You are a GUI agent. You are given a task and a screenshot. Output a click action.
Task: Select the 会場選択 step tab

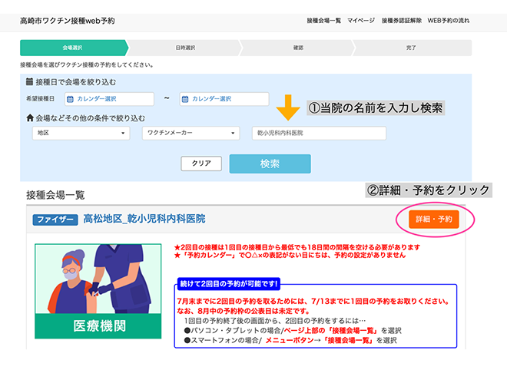click(x=73, y=48)
